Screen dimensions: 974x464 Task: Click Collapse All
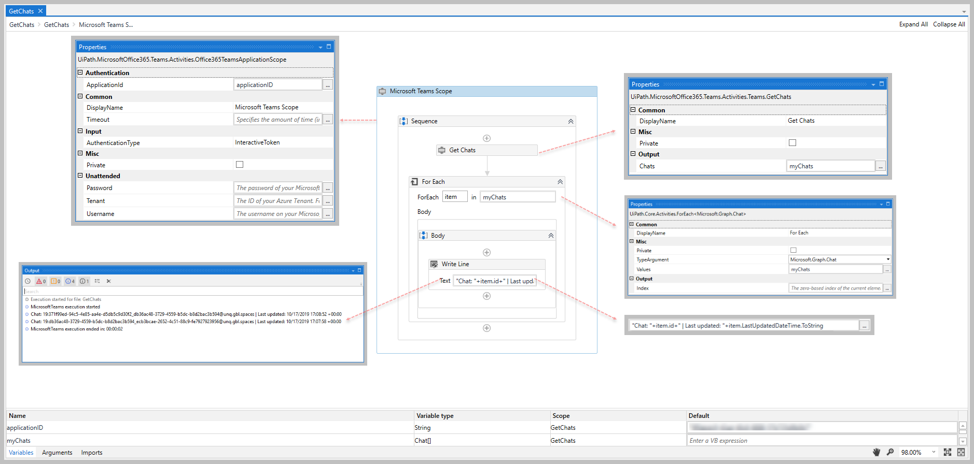pyautogui.click(x=949, y=24)
